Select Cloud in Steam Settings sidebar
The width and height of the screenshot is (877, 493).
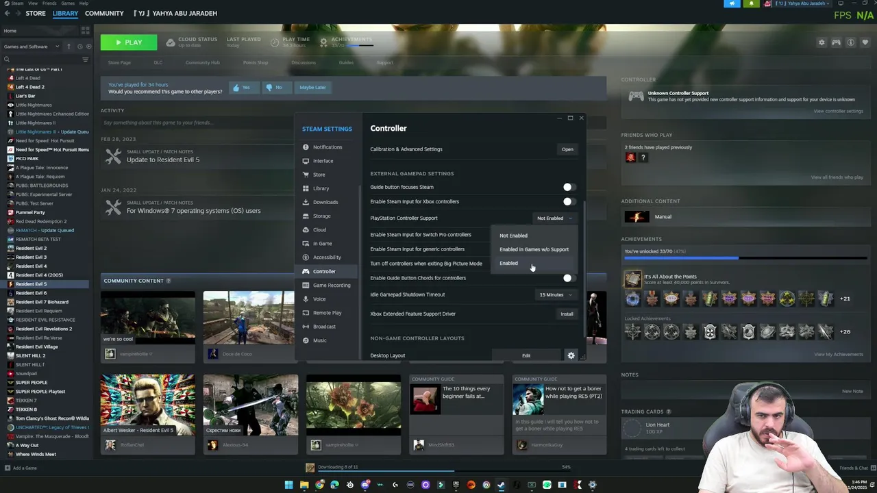(319, 230)
